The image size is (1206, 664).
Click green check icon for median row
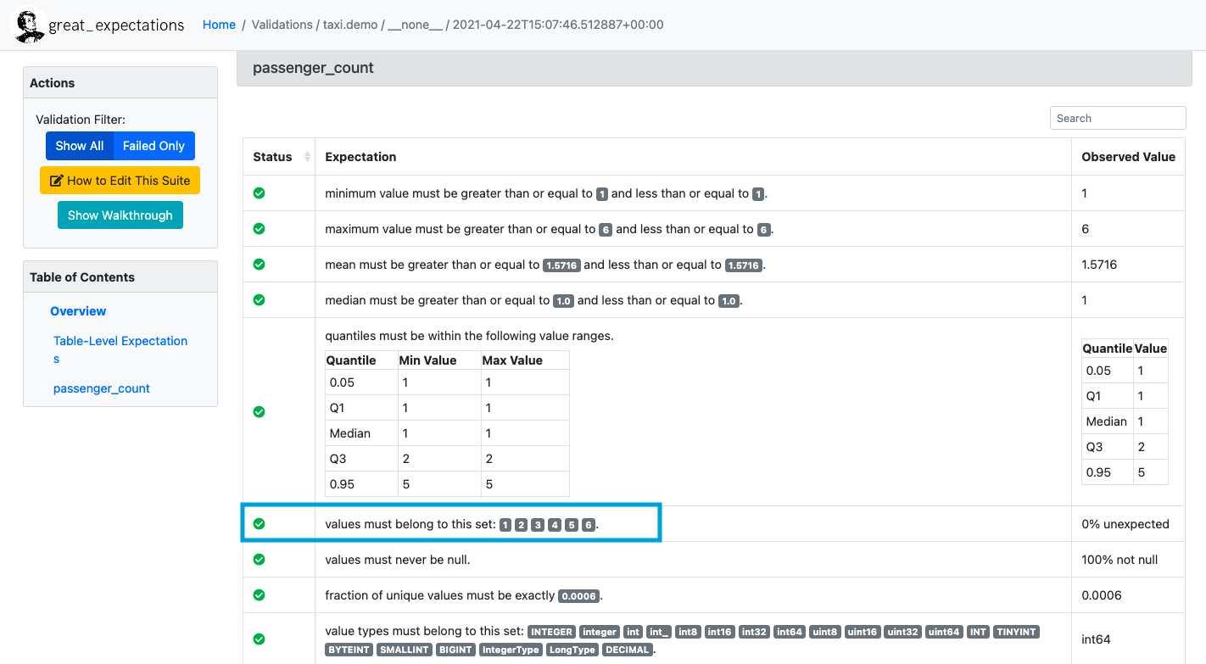[260, 300]
